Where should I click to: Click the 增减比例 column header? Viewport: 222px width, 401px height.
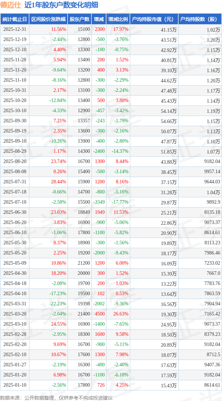coord(118,19)
